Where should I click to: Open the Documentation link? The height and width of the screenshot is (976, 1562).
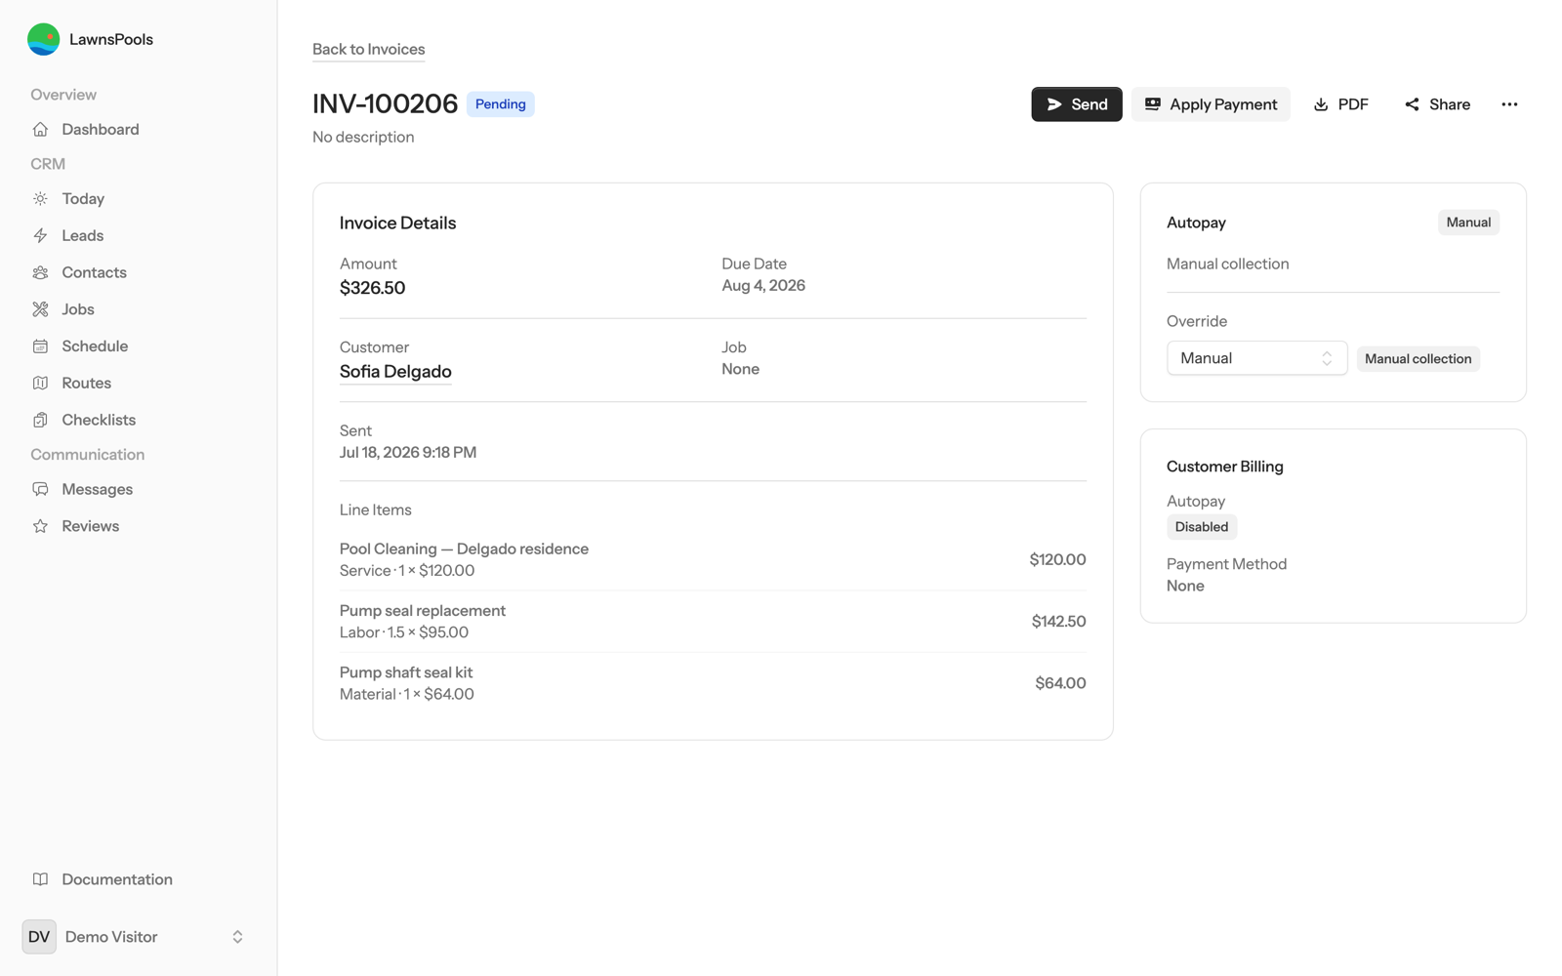pyautogui.click(x=139, y=879)
